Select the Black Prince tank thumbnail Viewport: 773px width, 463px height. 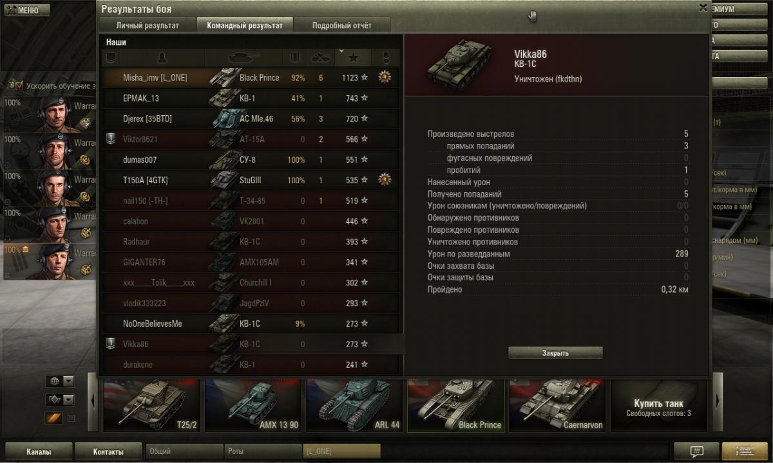click(x=457, y=404)
